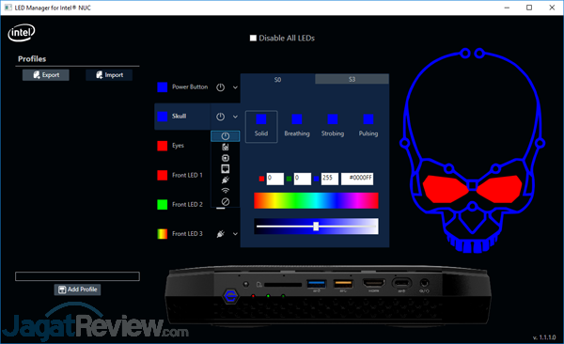The image size is (564, 344).
Task: Collapse the Skull indicator dropdown arrow
Action: 235,117
